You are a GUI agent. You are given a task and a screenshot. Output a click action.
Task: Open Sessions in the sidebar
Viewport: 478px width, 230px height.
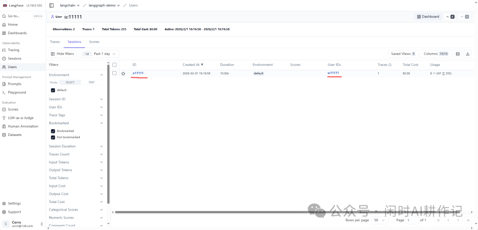(x=15, y=59)
